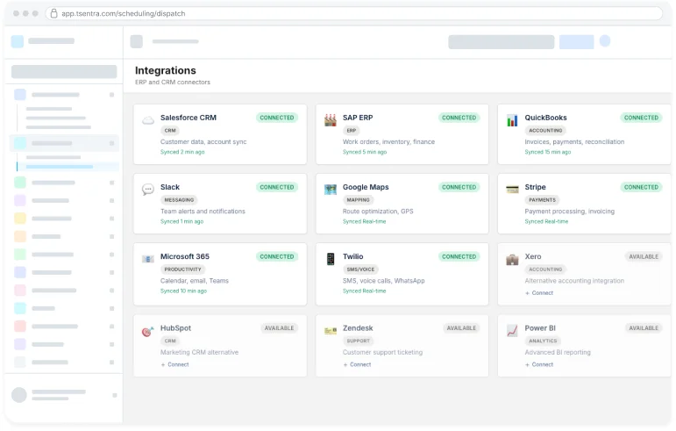The width and height of the screenshot is (676, 431).
Task: Click the Microsoft 365 Connected badge
Action: pos(277,256)
